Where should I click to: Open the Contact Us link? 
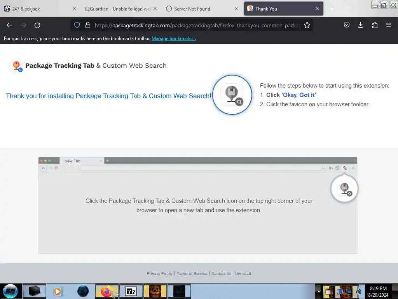221,273
